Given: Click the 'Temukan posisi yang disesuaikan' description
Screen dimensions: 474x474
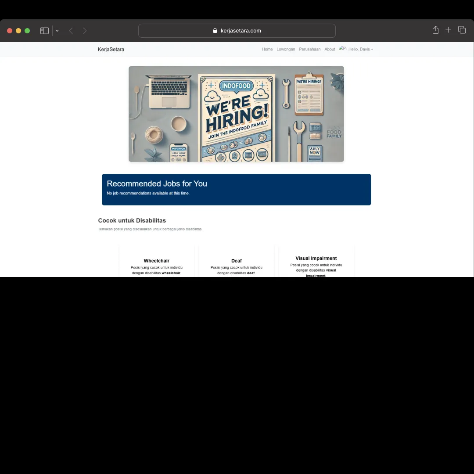Looking at the screenshot, I should point(150,229).
